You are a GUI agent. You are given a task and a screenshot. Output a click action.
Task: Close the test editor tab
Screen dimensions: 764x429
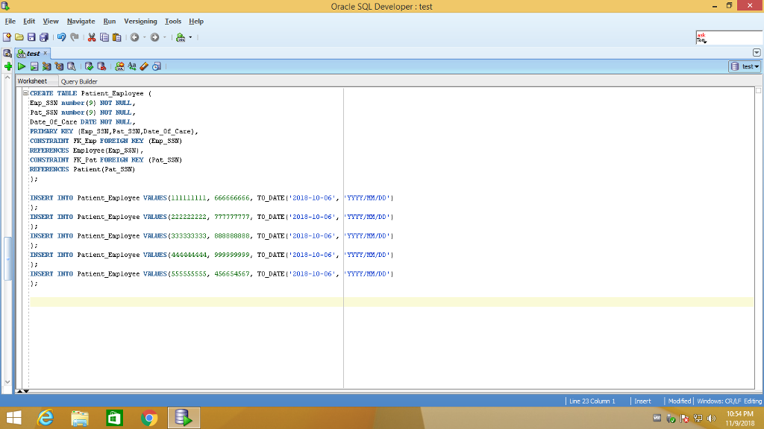pyautogui.click(x=46, y=53)
